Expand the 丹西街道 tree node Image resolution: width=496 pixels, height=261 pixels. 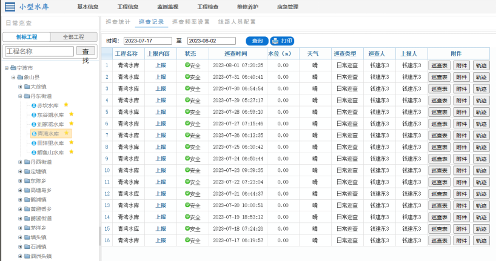click(x=20, y=162)
